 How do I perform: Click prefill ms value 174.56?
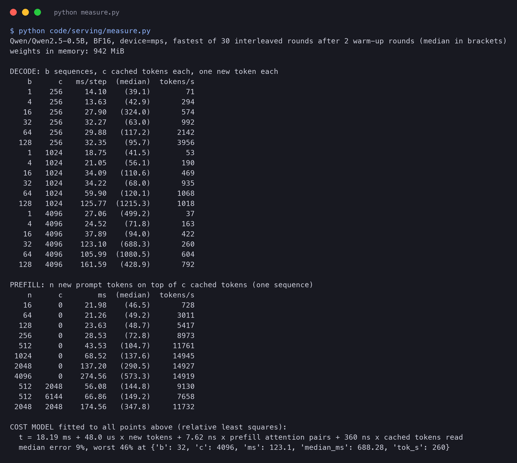(94, 407)
